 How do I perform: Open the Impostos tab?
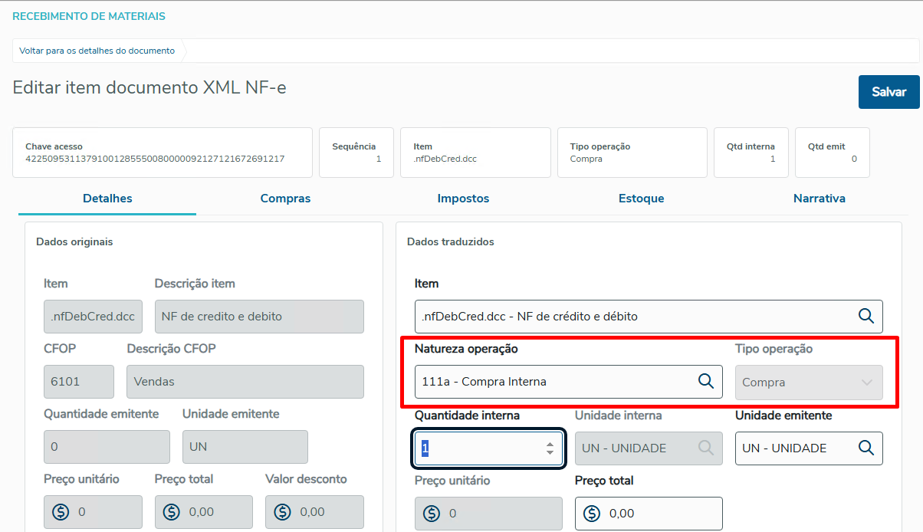pos(463,199)
